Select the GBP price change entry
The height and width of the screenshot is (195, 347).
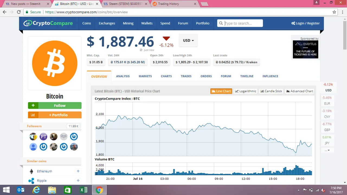[327, 127]
